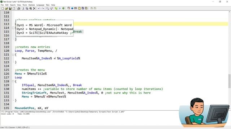Click the SciTE4AutoHotkey title bar app icon
231x129 pixels.
pyautogui.click(x=1, y=1)
